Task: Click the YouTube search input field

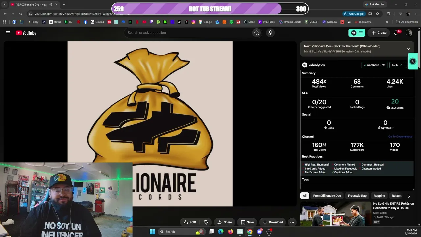Action: 187,33
